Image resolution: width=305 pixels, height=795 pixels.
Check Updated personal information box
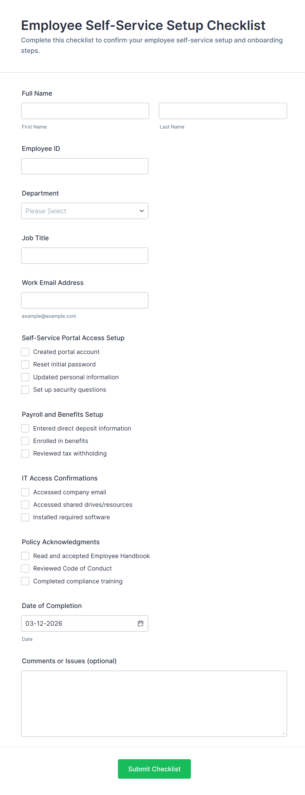pos(25,377)
